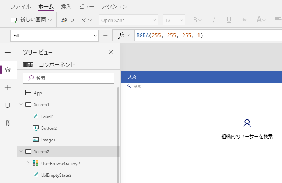Toggle underline formatting

click(x=229, y=20)
